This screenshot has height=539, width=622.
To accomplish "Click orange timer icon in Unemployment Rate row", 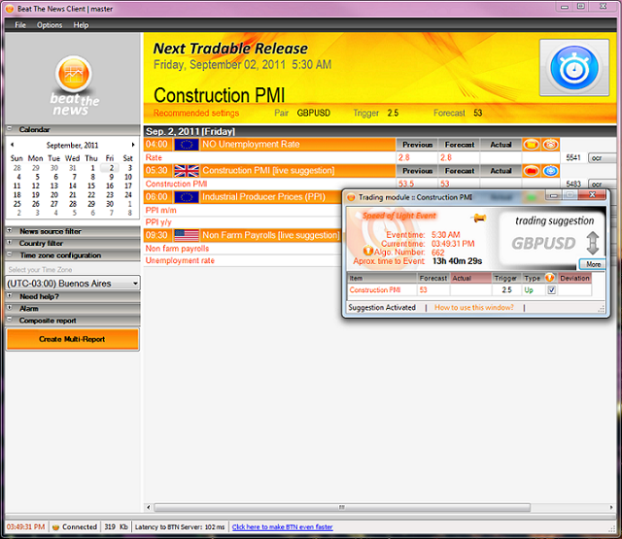I will (550, 145).
